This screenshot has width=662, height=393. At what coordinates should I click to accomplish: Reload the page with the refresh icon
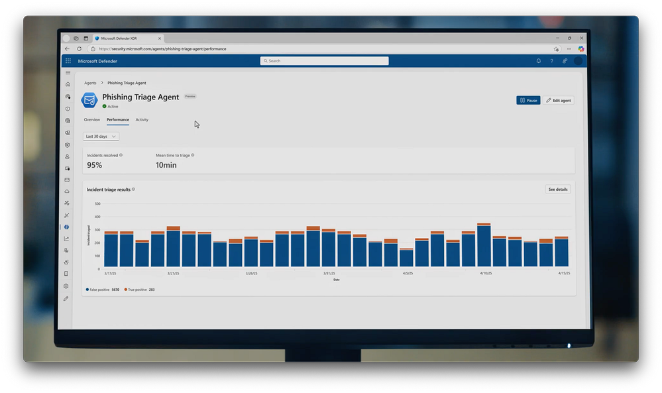point(80,48)
